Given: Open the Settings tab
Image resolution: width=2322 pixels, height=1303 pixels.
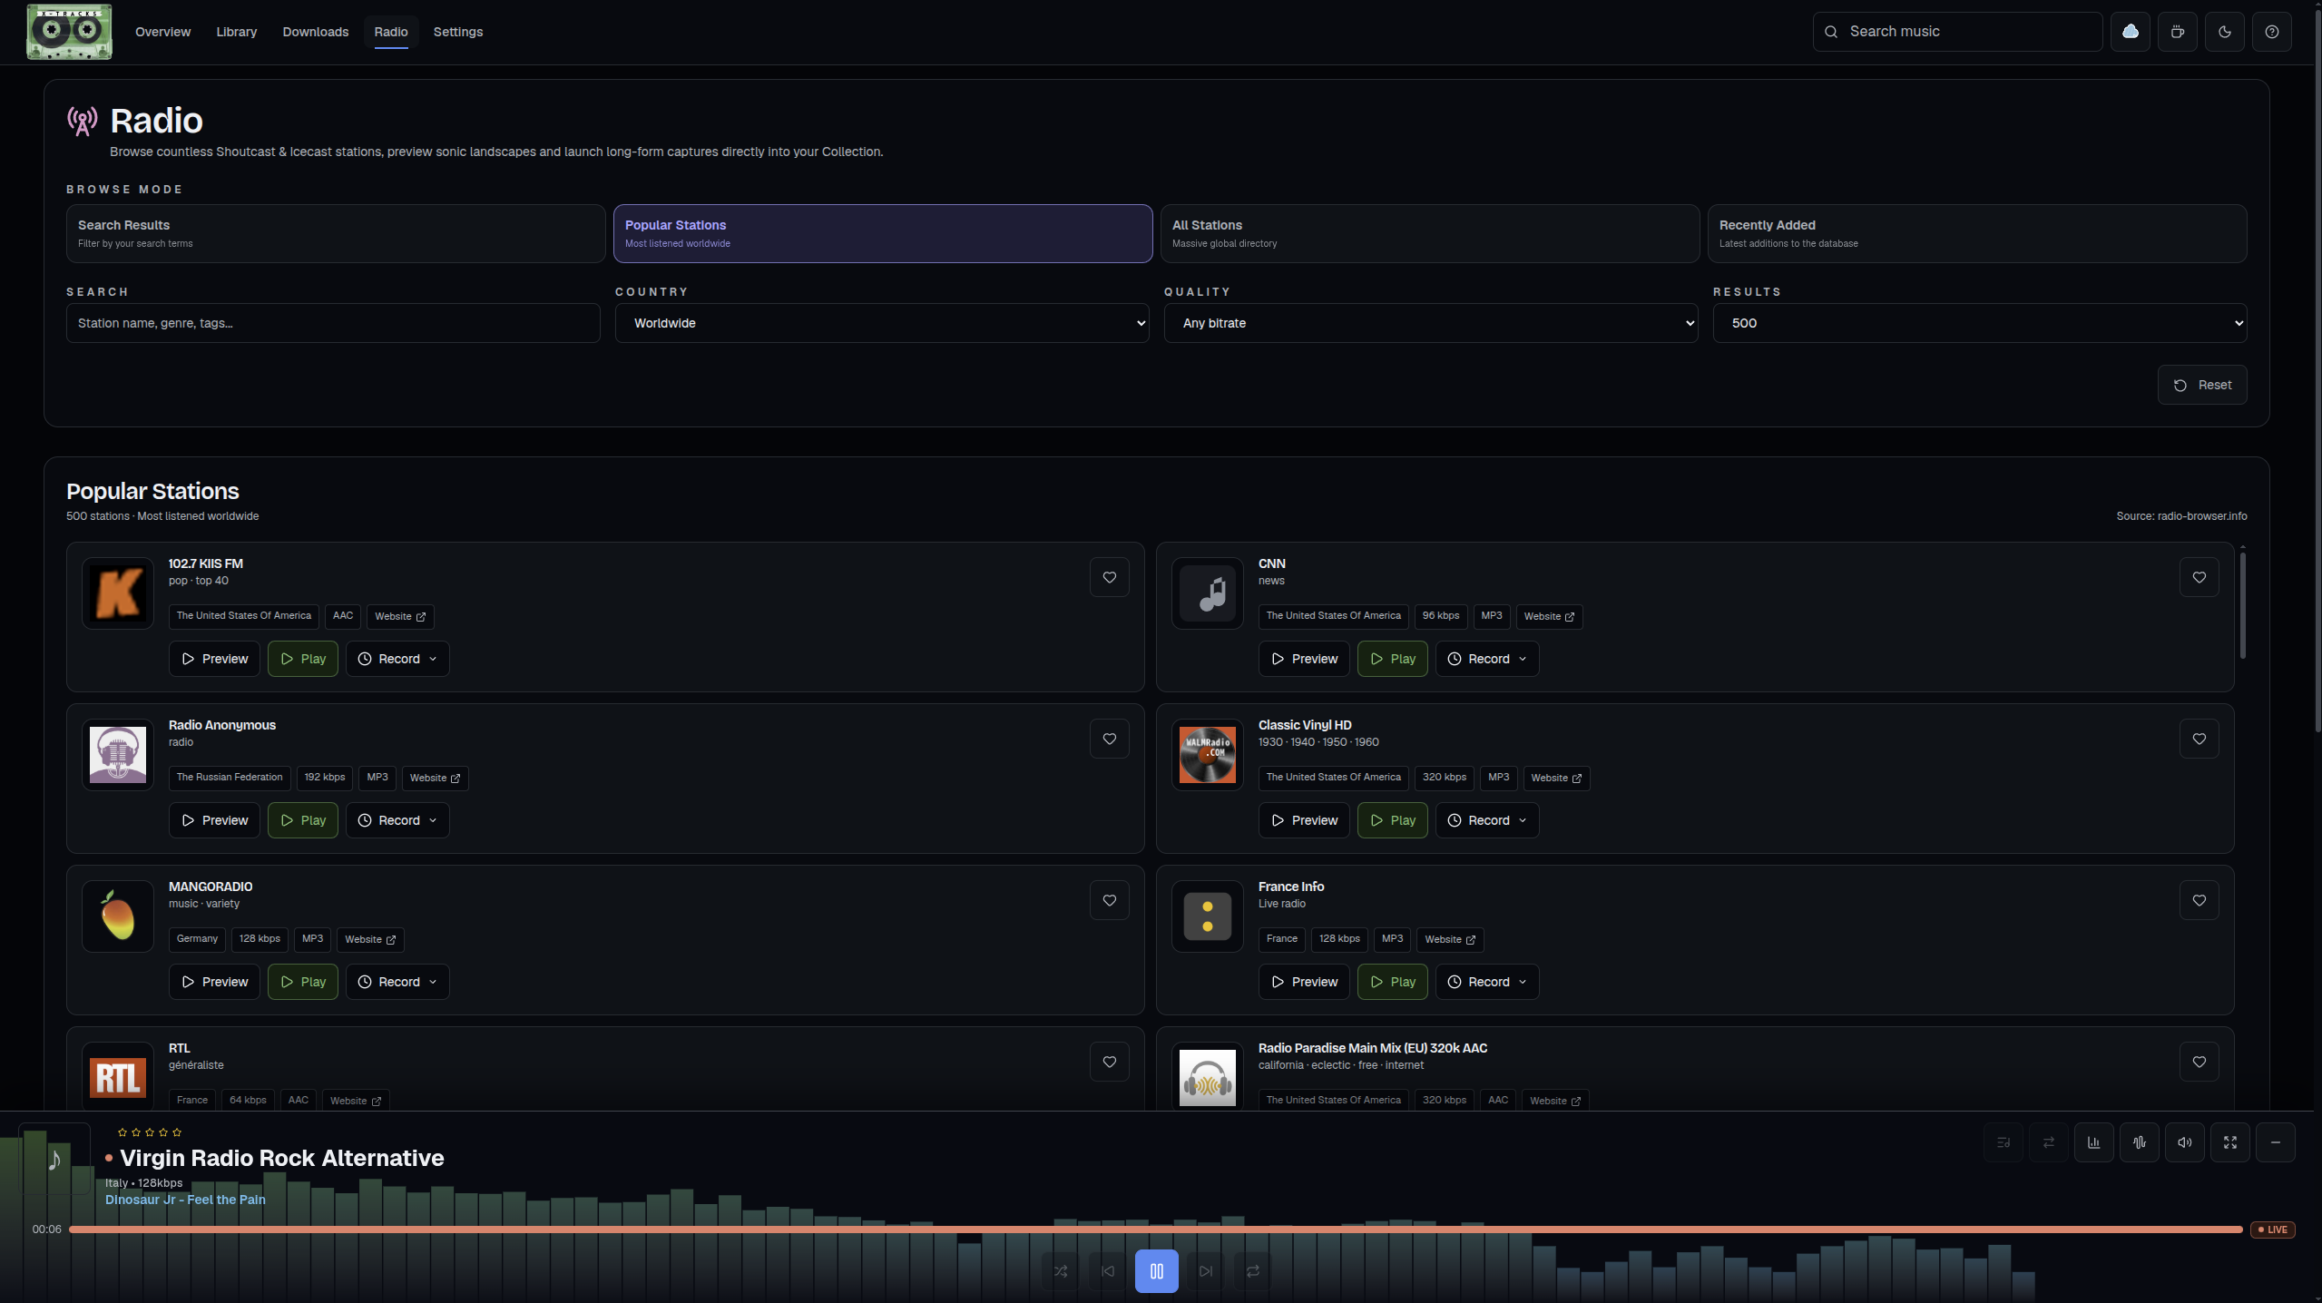Looking at the screenshot, I should tap(458, 32).
